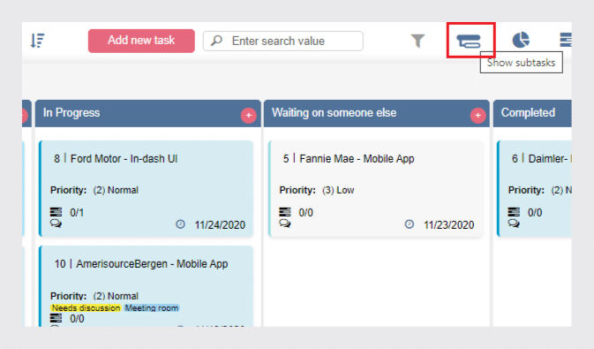
Task: Click 0/0 subtask count on AmerisourceBergen card
Action: click(x=77, y=319)
